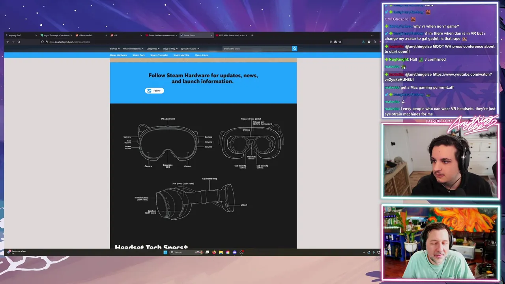Expand the Special Sections dropdown
The width and height of the screenshot is (505, 284).
190,49
